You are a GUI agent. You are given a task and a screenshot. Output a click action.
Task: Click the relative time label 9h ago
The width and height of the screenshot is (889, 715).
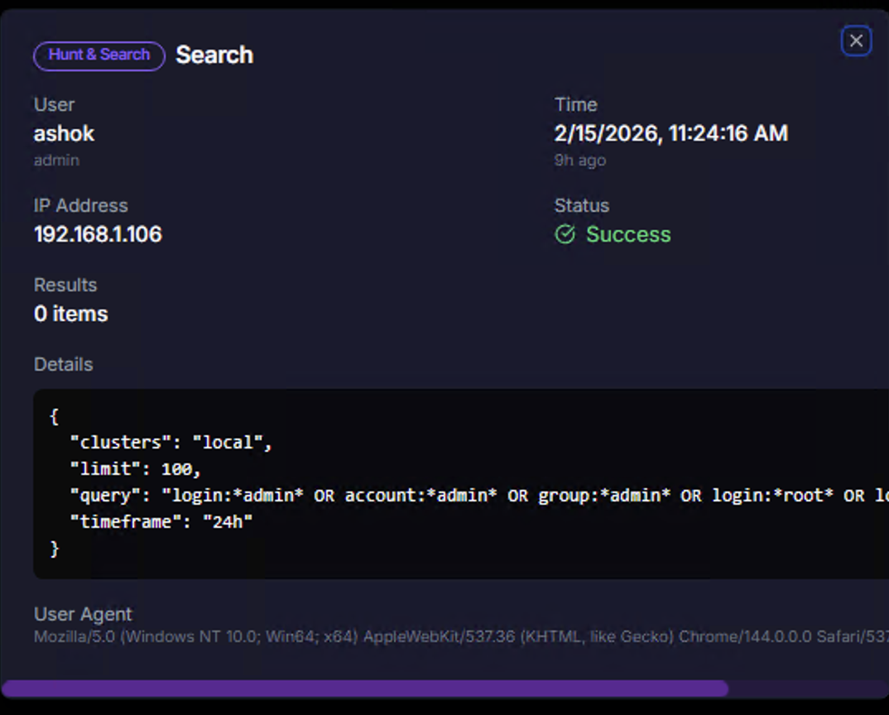point(579,160)
